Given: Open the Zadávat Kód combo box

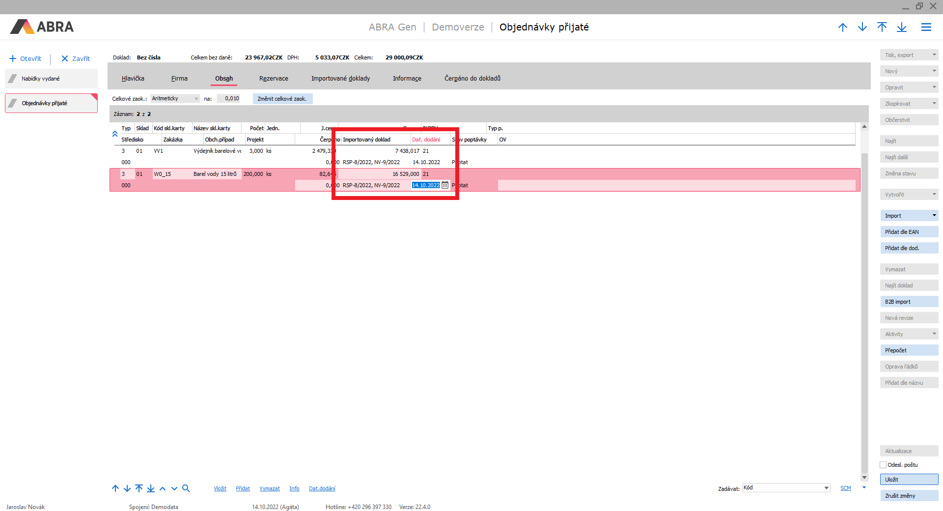Looking at the screenshot, I should coord(827,488).
